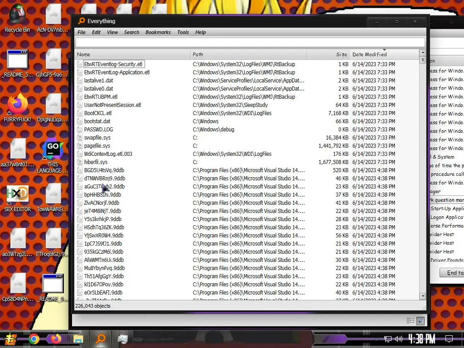Viewport: 464px width, 348px height.
Task: Select the lastalive1.dat result
Action: pos(247,81)
